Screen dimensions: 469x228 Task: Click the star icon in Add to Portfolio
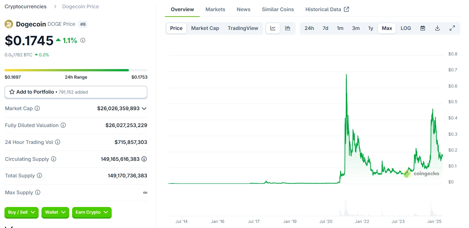tap(12, 92)
